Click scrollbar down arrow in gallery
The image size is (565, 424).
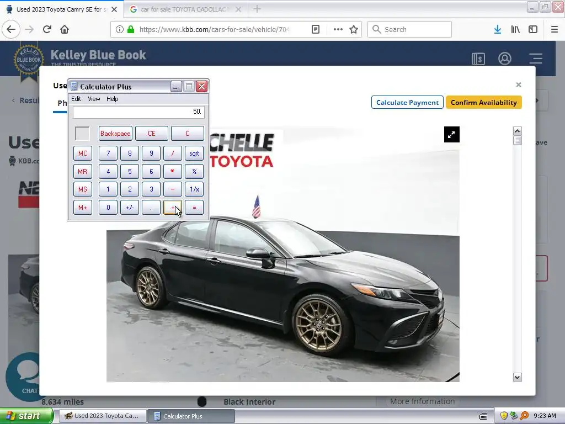[x=517, y=378]
